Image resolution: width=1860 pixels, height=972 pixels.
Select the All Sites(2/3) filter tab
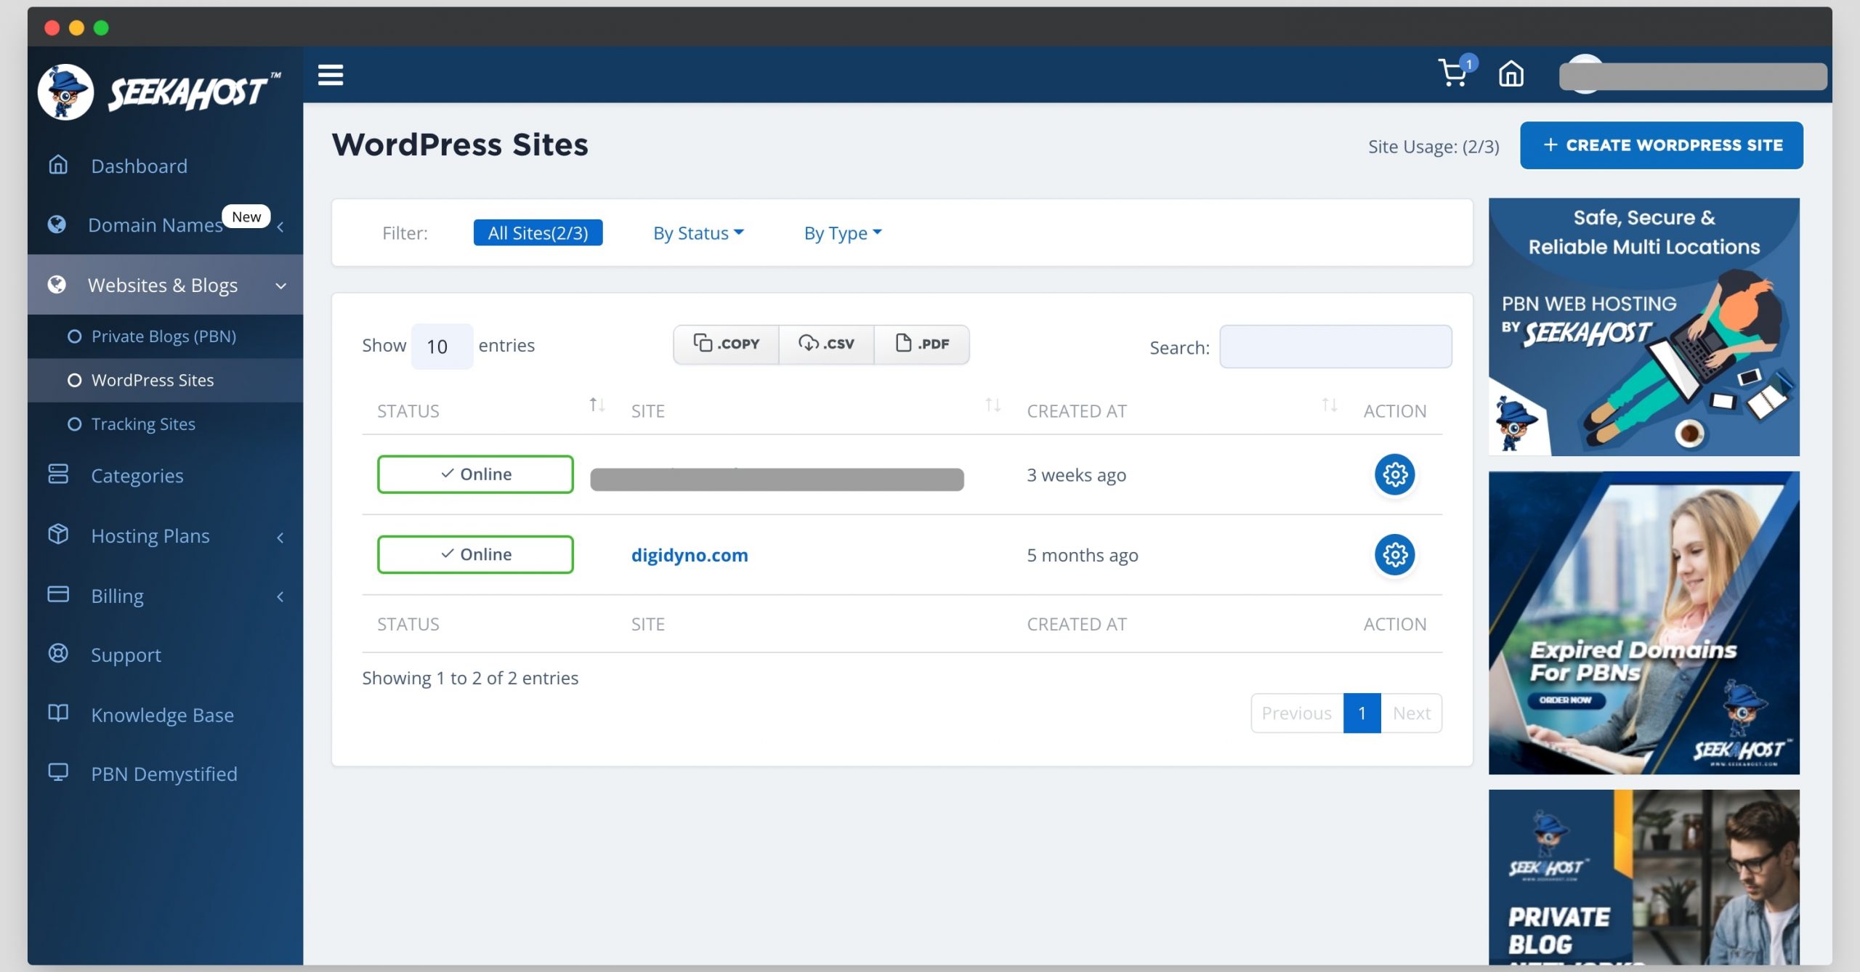(x=538, y=232)
